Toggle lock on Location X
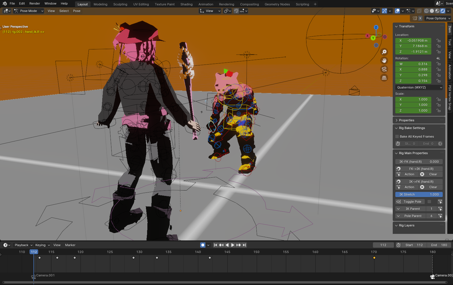Image resolution: width=453 pixels, height=285 pixels. [x=438, y=41]
